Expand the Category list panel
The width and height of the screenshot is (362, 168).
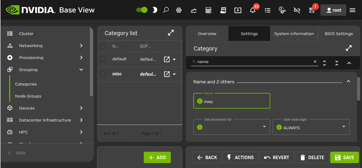[171, 33]
